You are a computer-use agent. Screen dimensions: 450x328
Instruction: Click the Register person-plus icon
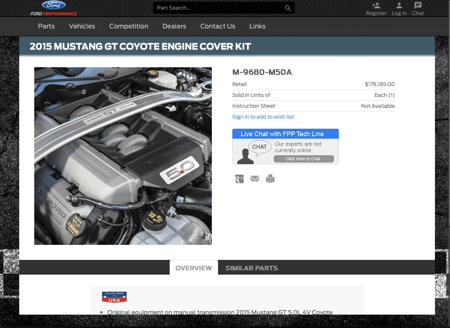coord(376,5)
